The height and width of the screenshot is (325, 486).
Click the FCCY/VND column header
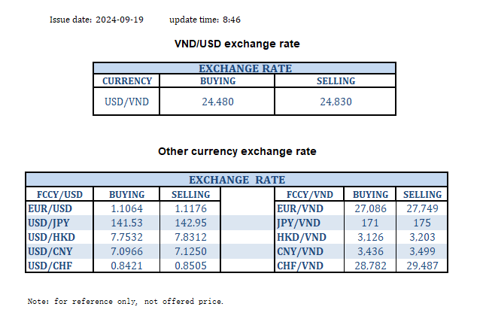(310, 194)
